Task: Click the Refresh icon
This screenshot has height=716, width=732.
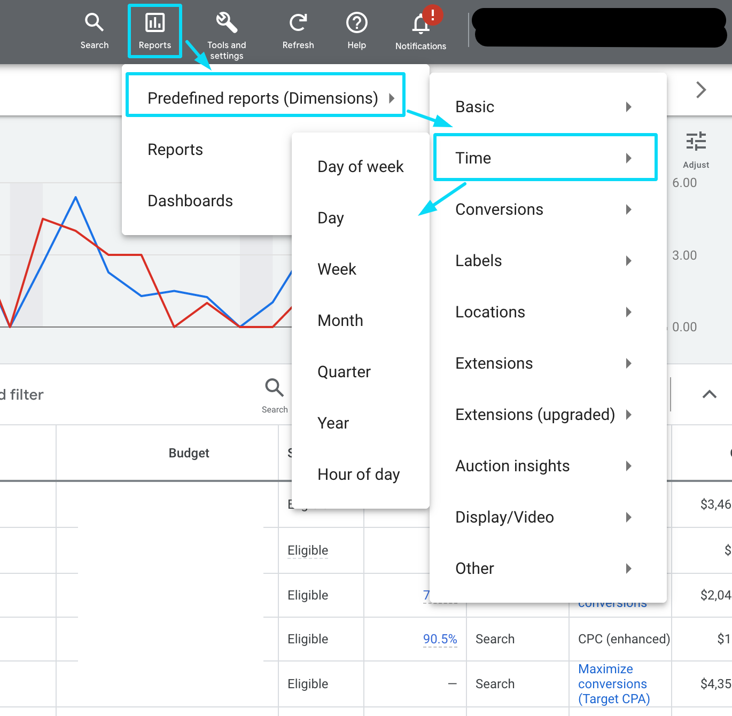Action: (x=298, y=23)
